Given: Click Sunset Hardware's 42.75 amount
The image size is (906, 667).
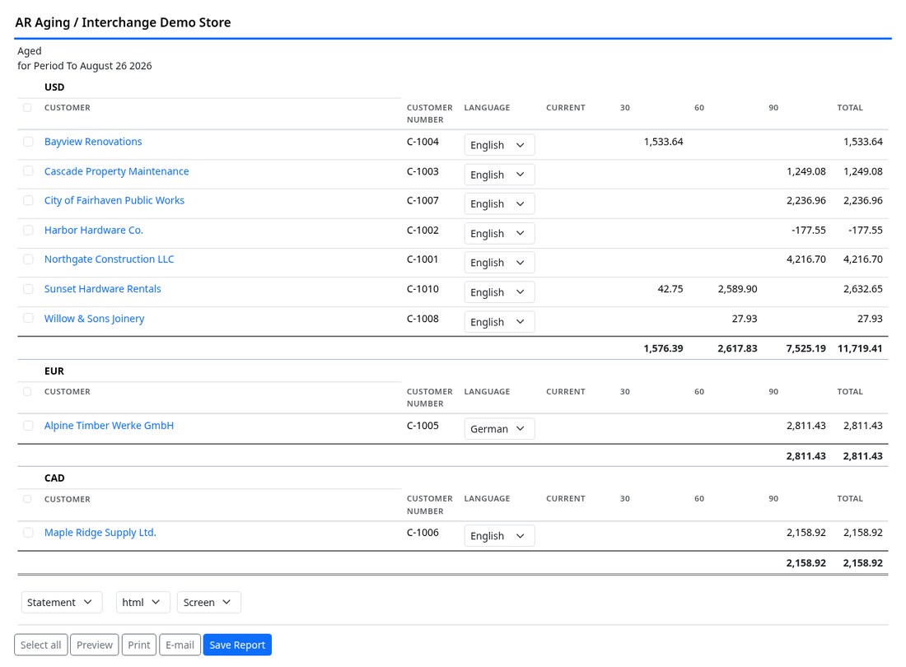Looking at the screenshot, I should tap(670, 289).
